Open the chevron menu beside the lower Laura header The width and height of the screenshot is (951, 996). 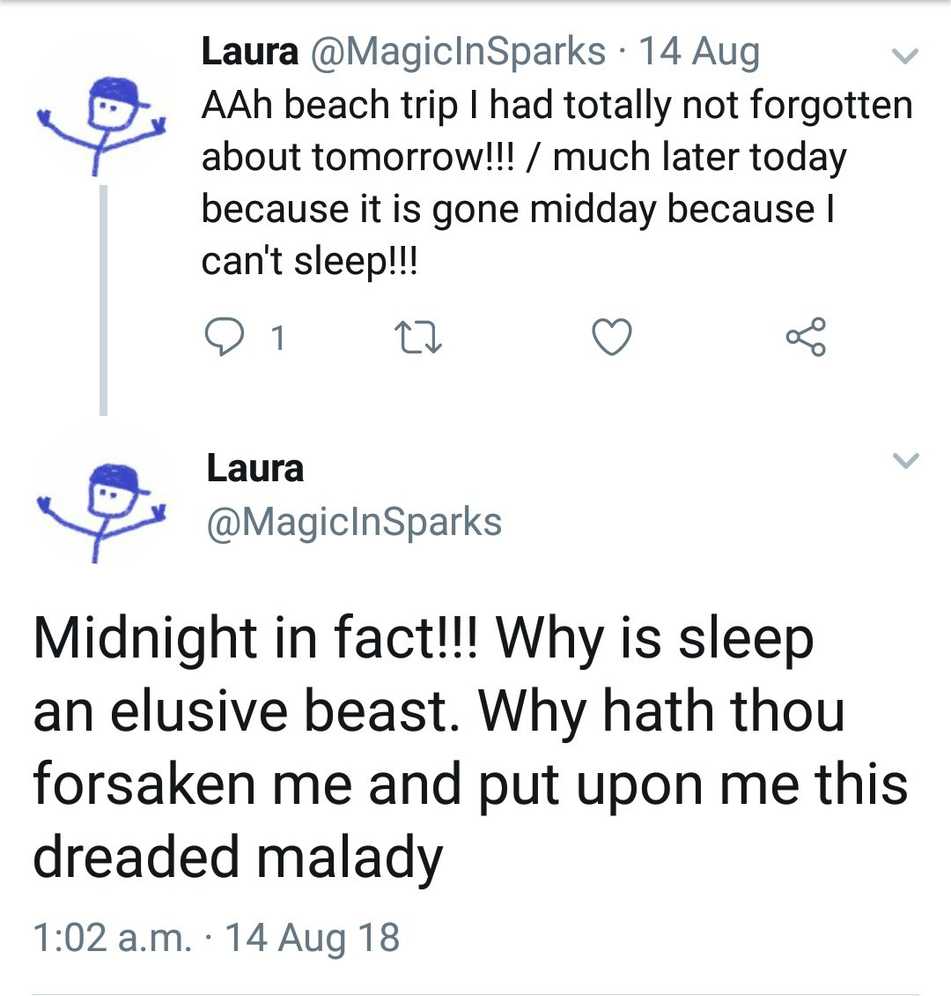pyautogui.click(x=905, y=460)
